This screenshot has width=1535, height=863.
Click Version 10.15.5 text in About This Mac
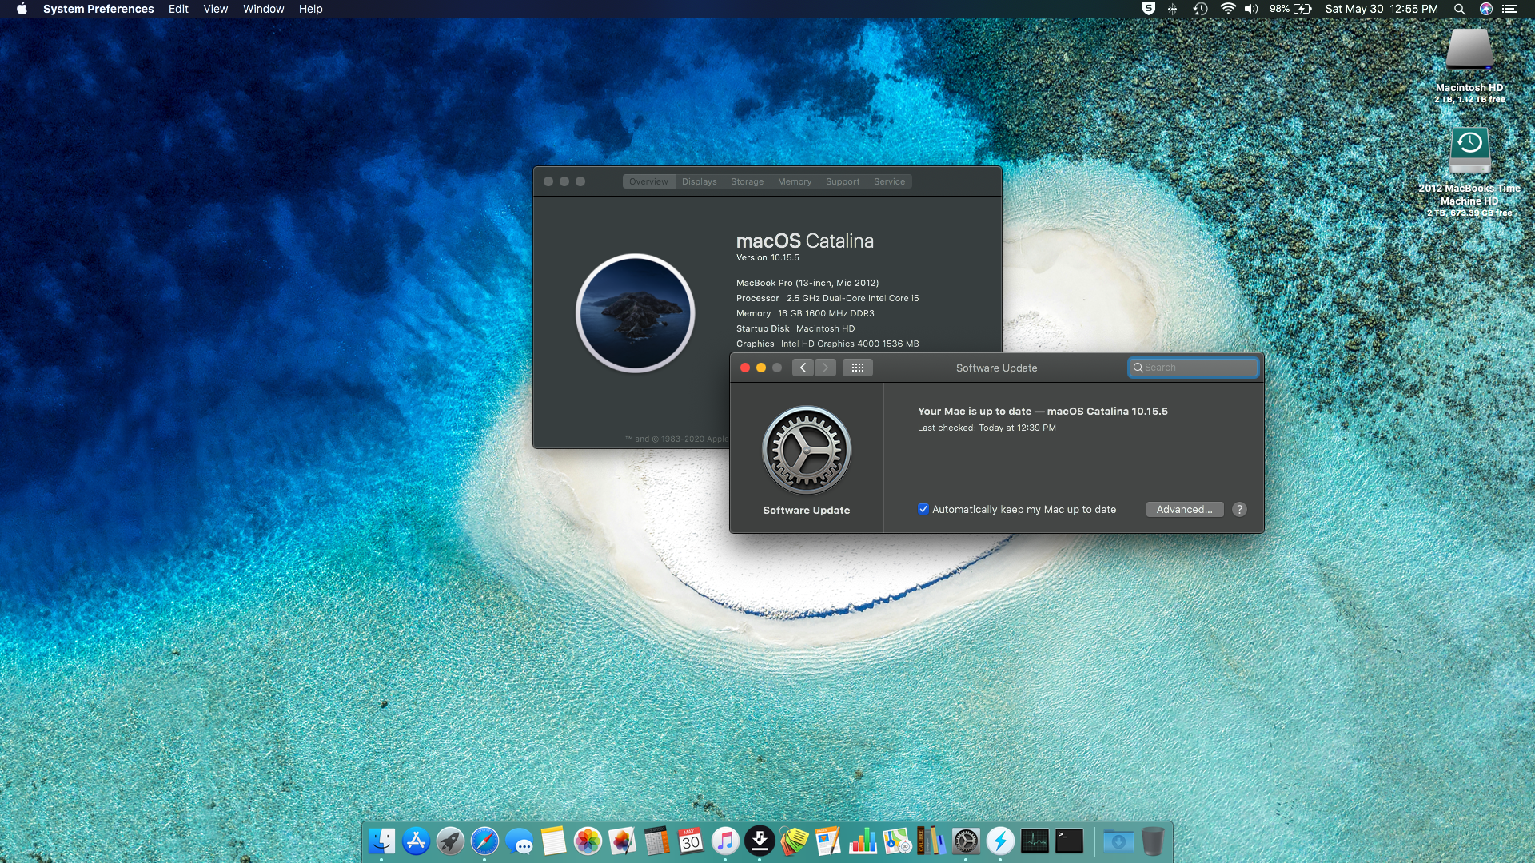click(767, 257)
